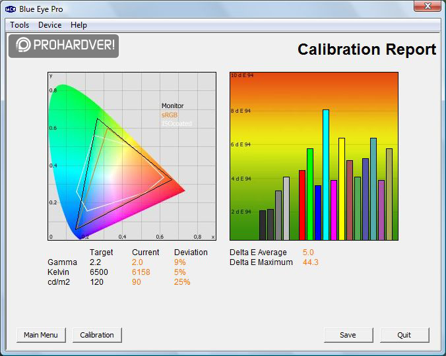Screen dimensions: 446x356
Task: Click the 25% deviation value
Action: click(182, 282)
